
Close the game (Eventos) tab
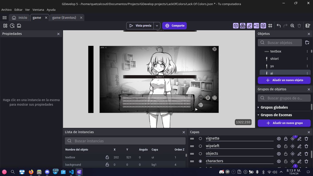[81, 18]
